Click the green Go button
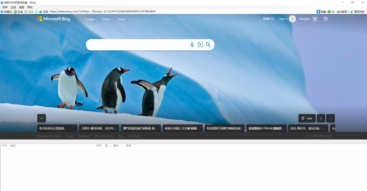 point(331,11)
